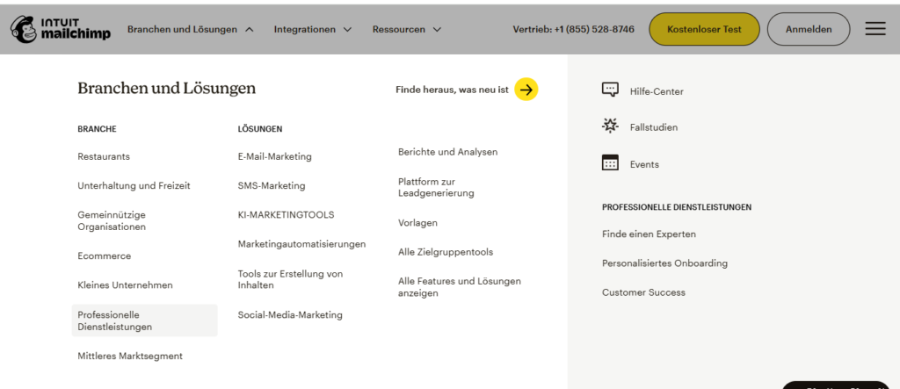900x389 pixels.
Task: Click the Events calendar icon
Action: [x=610, y=163]
